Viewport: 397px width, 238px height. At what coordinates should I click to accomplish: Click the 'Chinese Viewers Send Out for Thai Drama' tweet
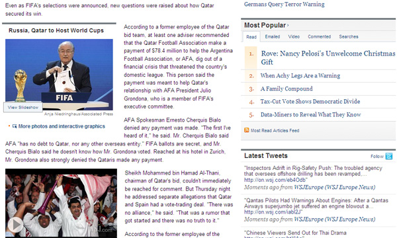pyautogui.click(x=295, y=233)
